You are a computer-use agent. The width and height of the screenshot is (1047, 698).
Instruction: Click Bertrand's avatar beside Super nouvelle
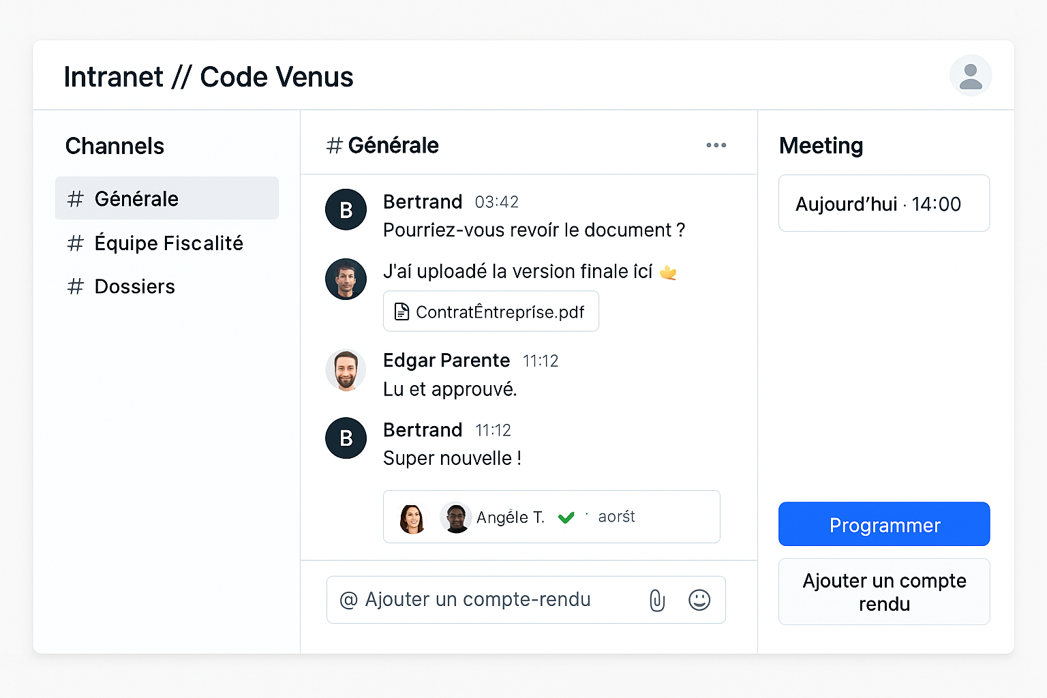click(x=346, y=438)
